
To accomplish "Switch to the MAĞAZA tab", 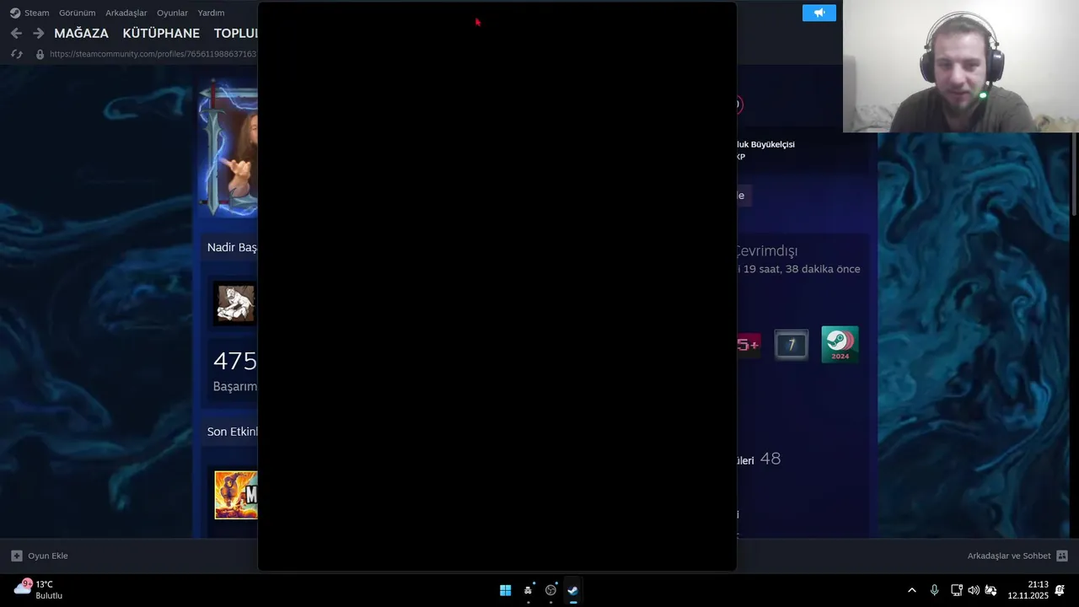I will pos(81,33).
